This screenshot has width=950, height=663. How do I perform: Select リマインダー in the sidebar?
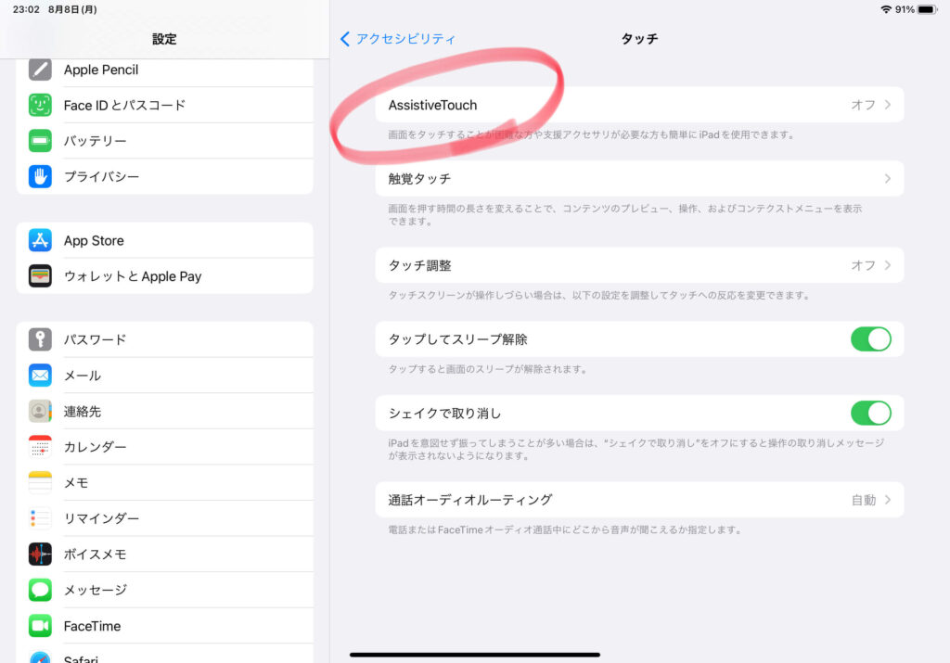(x=165, y=518)
